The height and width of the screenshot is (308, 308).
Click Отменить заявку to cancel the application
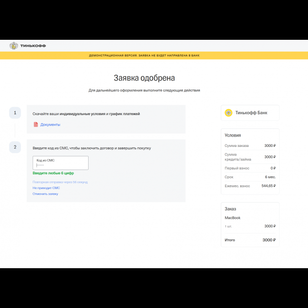click(x=45, y=194)
